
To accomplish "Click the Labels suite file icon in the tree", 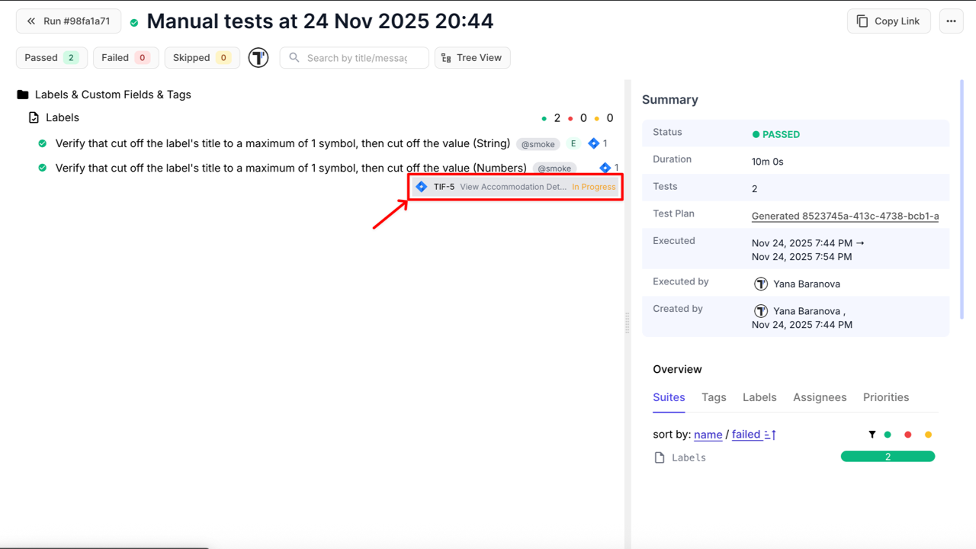I will tap(34, 117).
